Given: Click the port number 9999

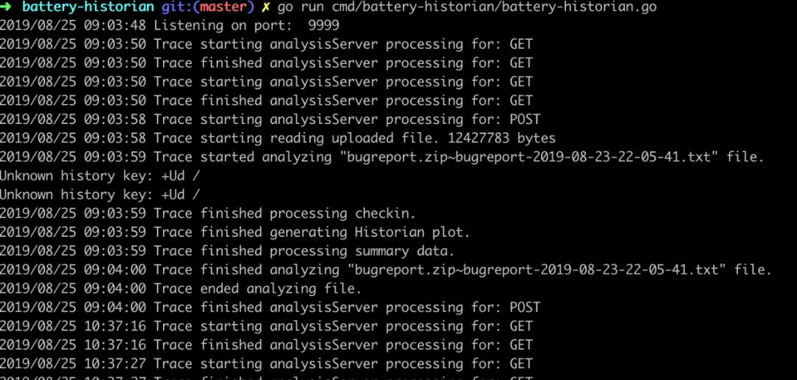Looking at the screenshot, I should click(324, 25).
